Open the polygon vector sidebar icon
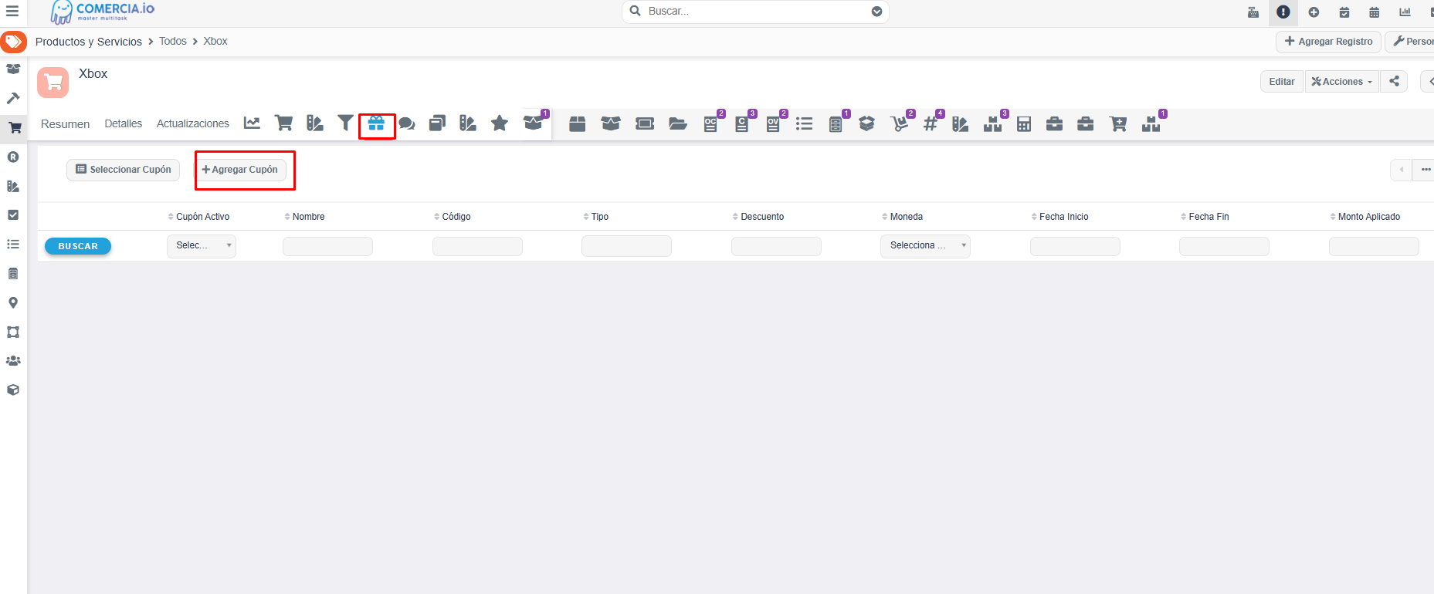The image size is (1434, 594). click(13, 332)
